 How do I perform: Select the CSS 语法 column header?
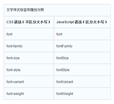point(29,22)
